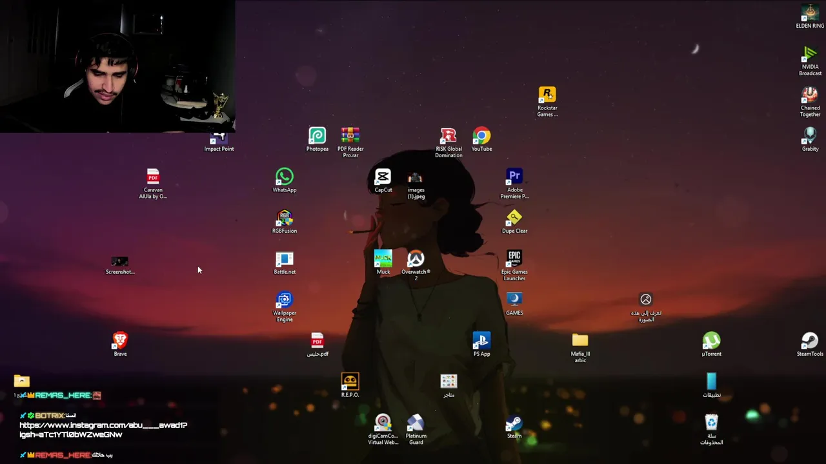
Task: Select the Chained Together game icon
Action: tap(810, 102)
